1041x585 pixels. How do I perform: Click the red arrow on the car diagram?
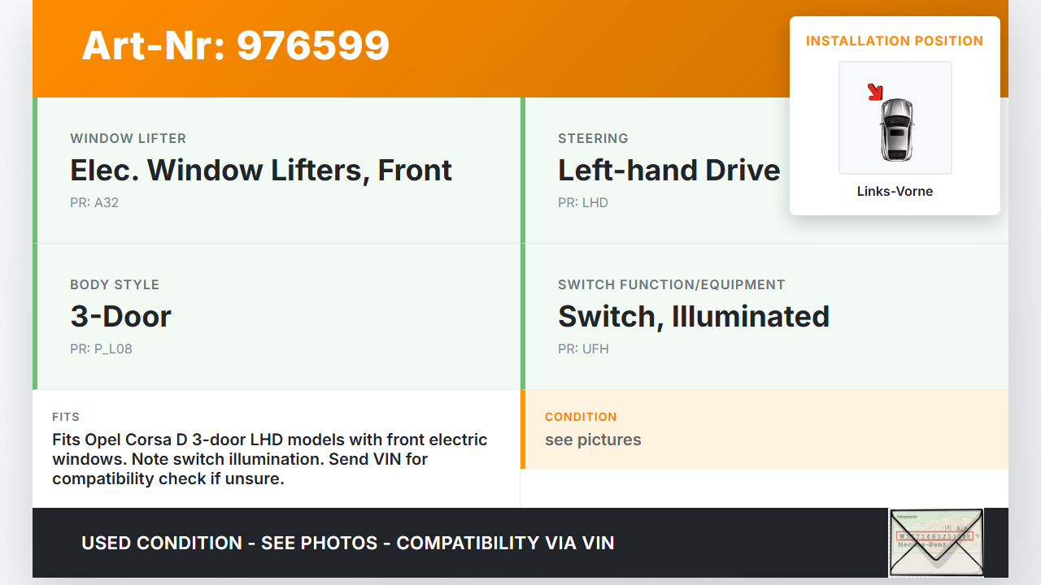[875, 92]
